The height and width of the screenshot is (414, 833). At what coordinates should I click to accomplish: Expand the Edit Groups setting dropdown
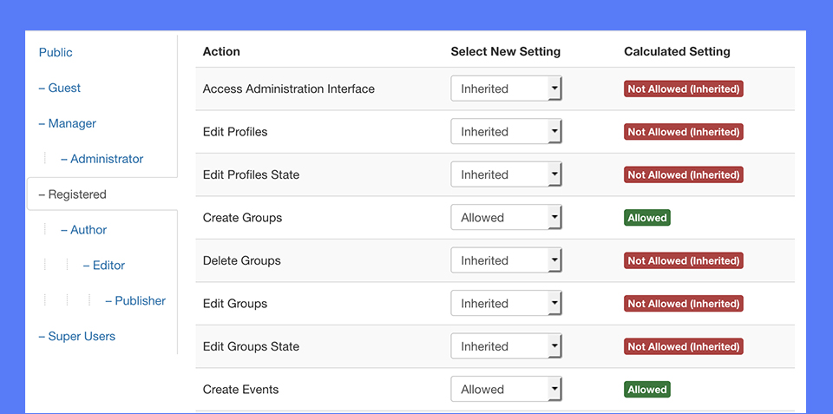(x=506, y=304)
